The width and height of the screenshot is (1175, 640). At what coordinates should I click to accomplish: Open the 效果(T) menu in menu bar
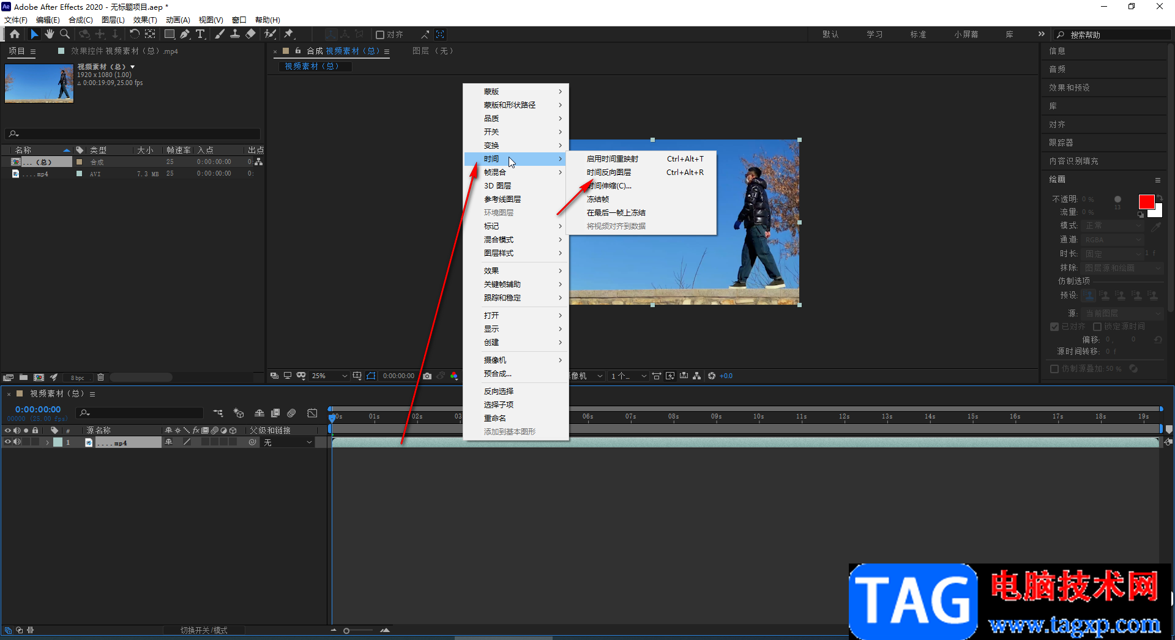tap(145, 20)
